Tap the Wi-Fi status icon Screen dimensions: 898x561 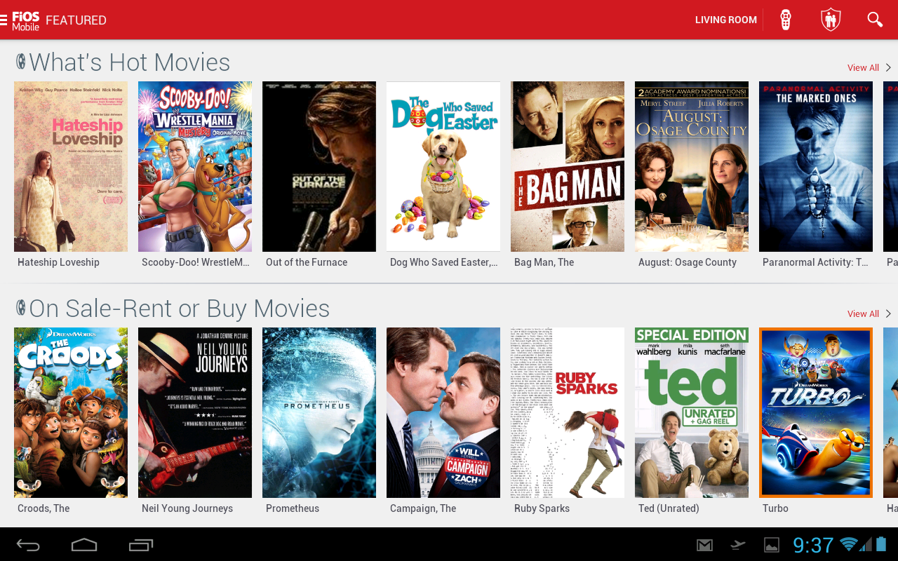[x=849, y=544]
